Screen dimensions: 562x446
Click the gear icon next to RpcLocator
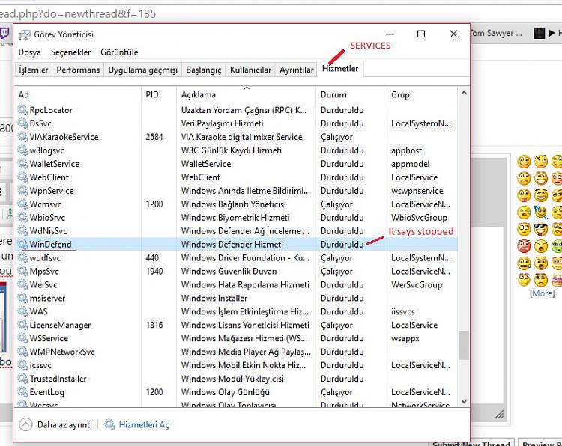[22, 110]
